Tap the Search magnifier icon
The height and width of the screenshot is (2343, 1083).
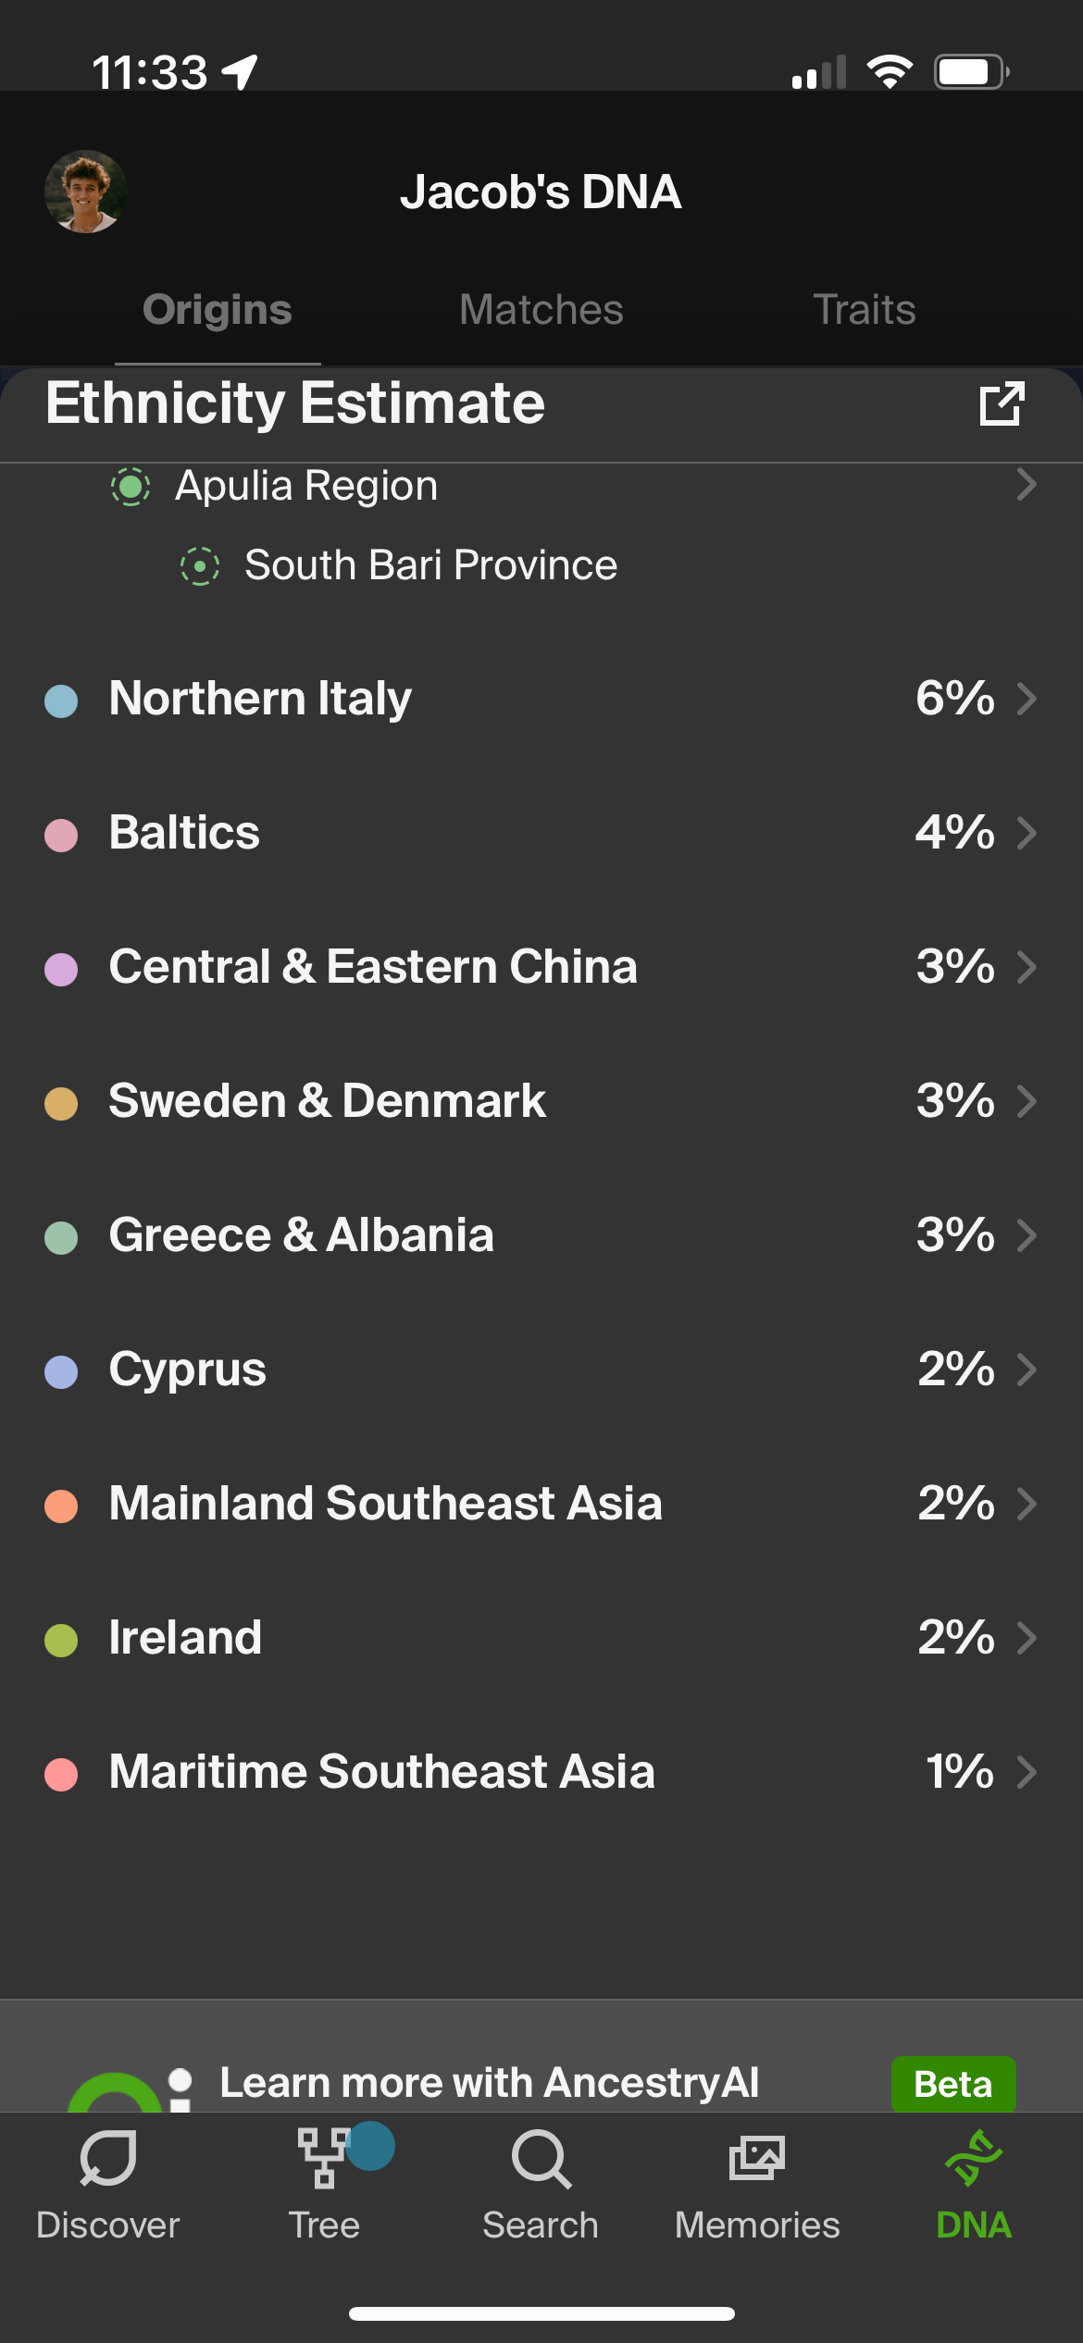(x=541, y=2160)
